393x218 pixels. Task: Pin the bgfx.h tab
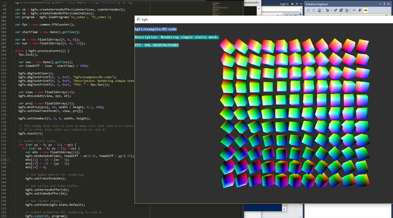292,4
